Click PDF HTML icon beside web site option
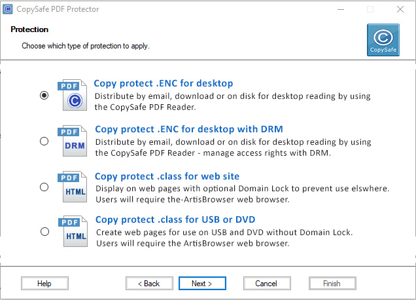The height and width of the screenshot is (300, 416). pyautogui.click(x=72, y=187)
